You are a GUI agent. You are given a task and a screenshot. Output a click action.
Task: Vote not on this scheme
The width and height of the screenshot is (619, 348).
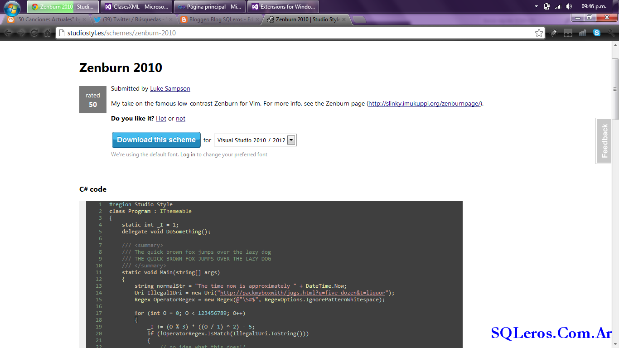point(180,118)
